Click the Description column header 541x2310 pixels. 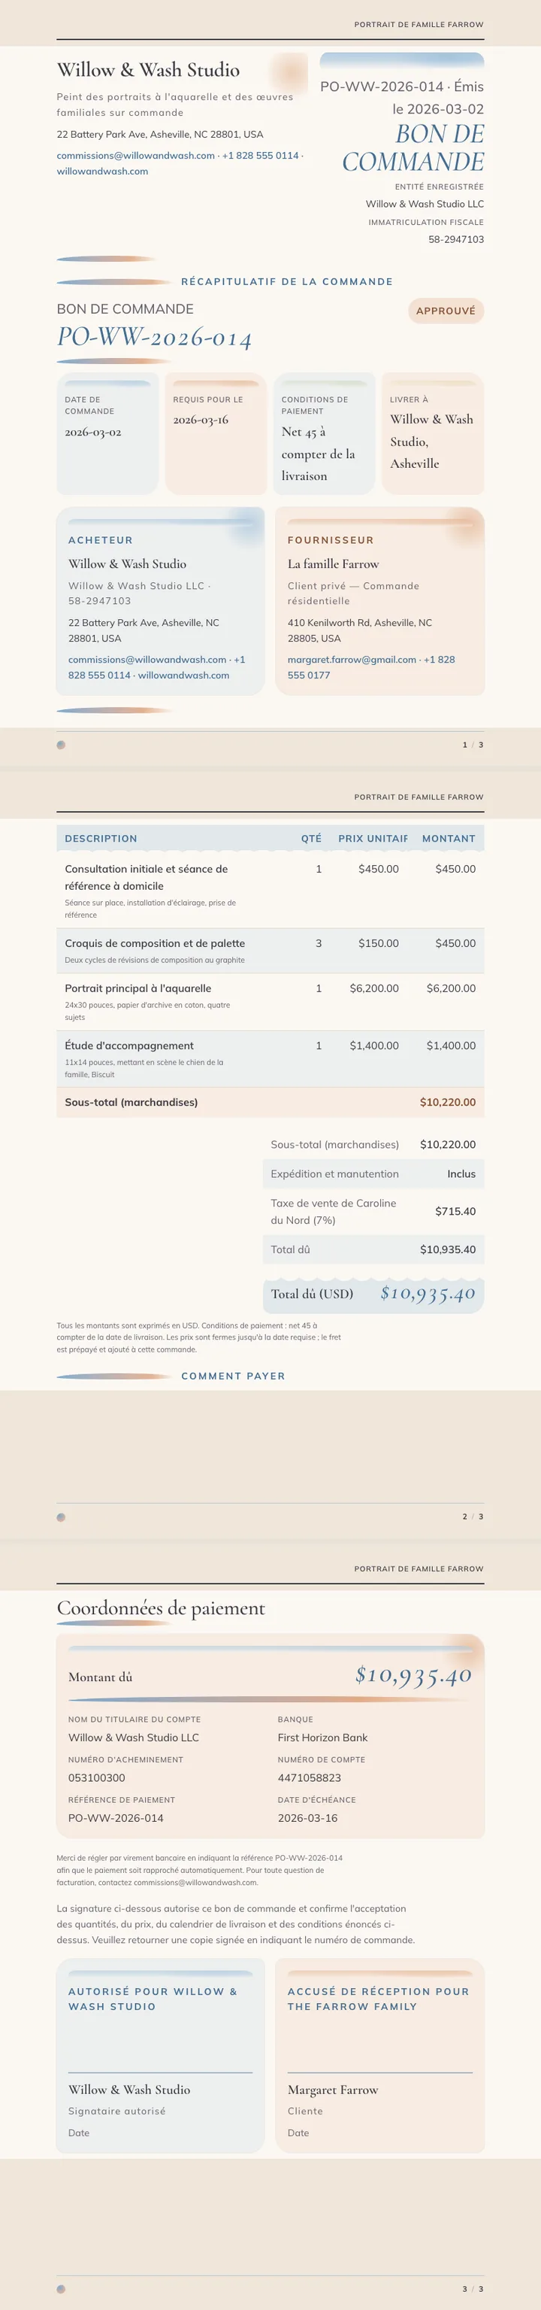[x=101, y=839]
